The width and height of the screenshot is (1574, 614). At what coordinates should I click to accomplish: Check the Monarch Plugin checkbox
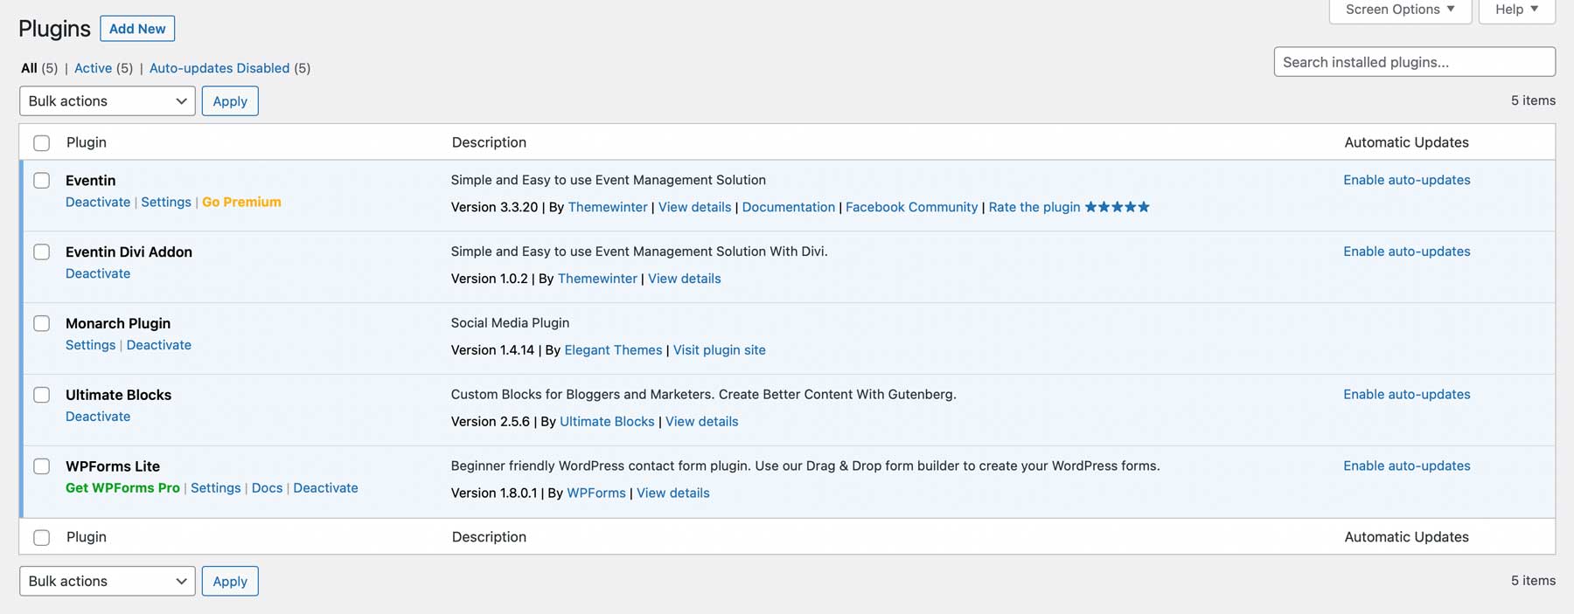[41, 324]
